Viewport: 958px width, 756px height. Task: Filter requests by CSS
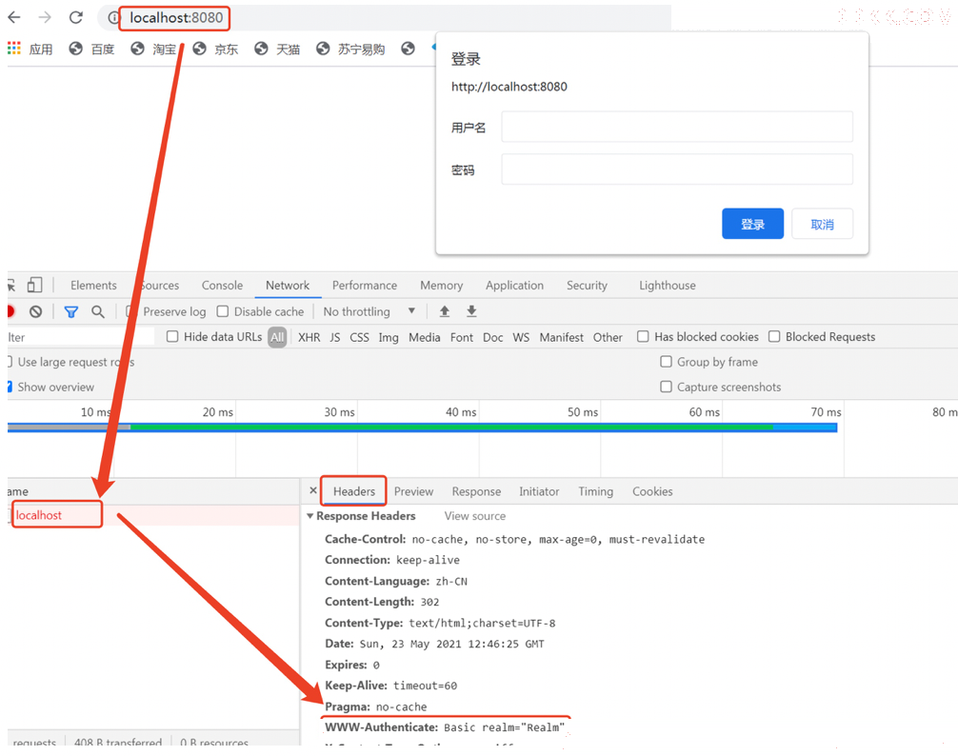[359, 337]
